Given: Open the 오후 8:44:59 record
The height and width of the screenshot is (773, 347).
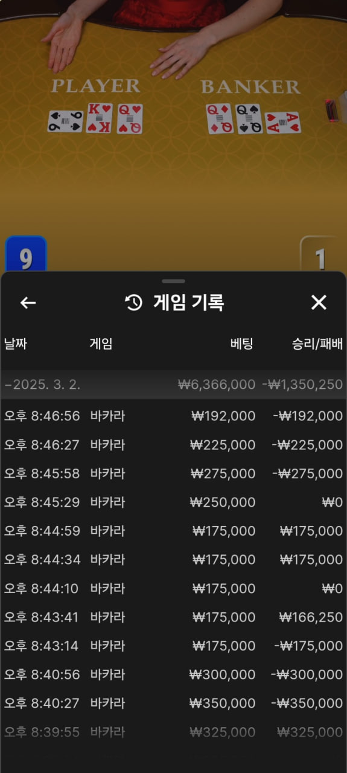Looking at the screenshot, I should pos(174,531).
